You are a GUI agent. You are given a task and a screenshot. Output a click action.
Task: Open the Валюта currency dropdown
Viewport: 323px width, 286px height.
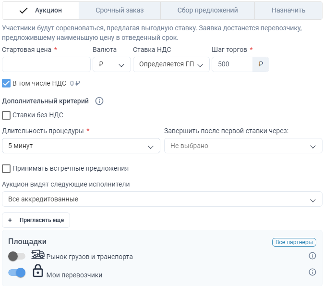(112, 64)
